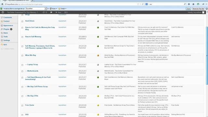
Task: Click the browser URL address field
Action: 71,4
